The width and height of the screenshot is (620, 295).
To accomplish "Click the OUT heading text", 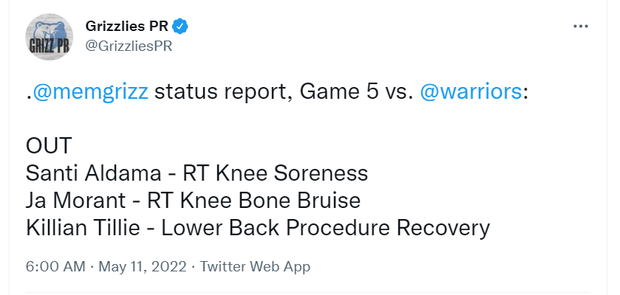I will click(x=49, y=145).
